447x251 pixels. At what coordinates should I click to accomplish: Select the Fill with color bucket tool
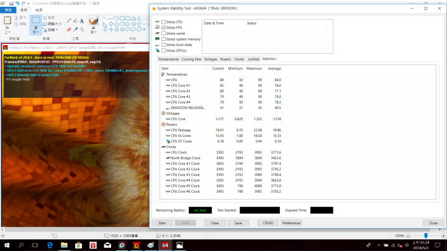coord(75,21)
